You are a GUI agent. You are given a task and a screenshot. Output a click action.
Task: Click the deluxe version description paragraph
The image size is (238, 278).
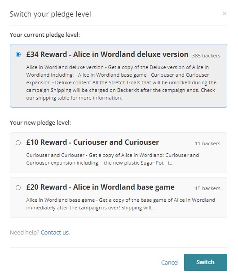click(121, 83)
